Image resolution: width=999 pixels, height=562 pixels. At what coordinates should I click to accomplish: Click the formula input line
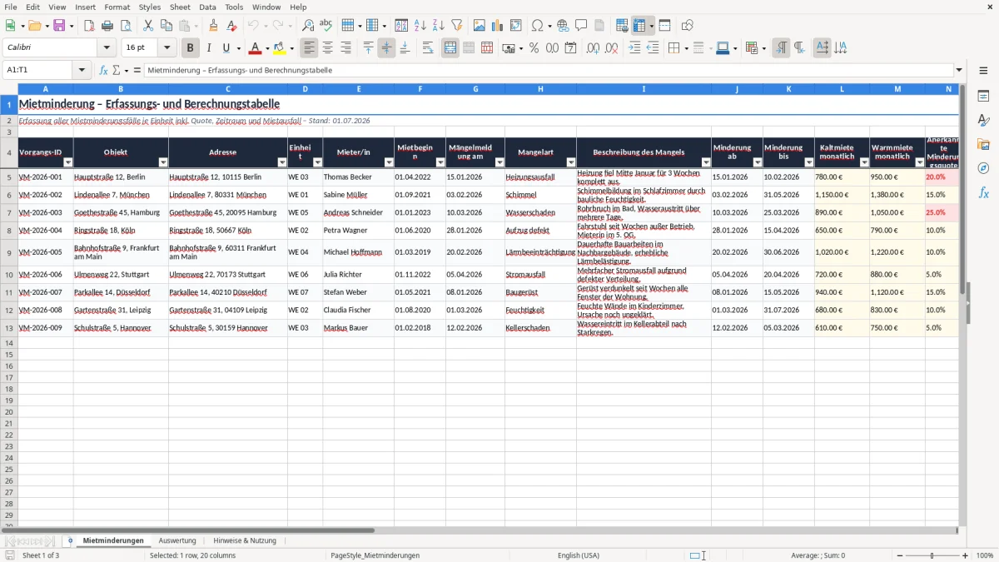point(548,70)
